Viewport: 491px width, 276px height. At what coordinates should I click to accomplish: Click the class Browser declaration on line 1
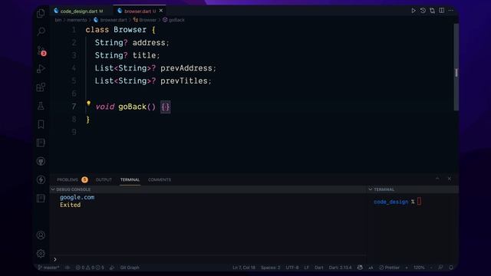[x=120, y=30]
